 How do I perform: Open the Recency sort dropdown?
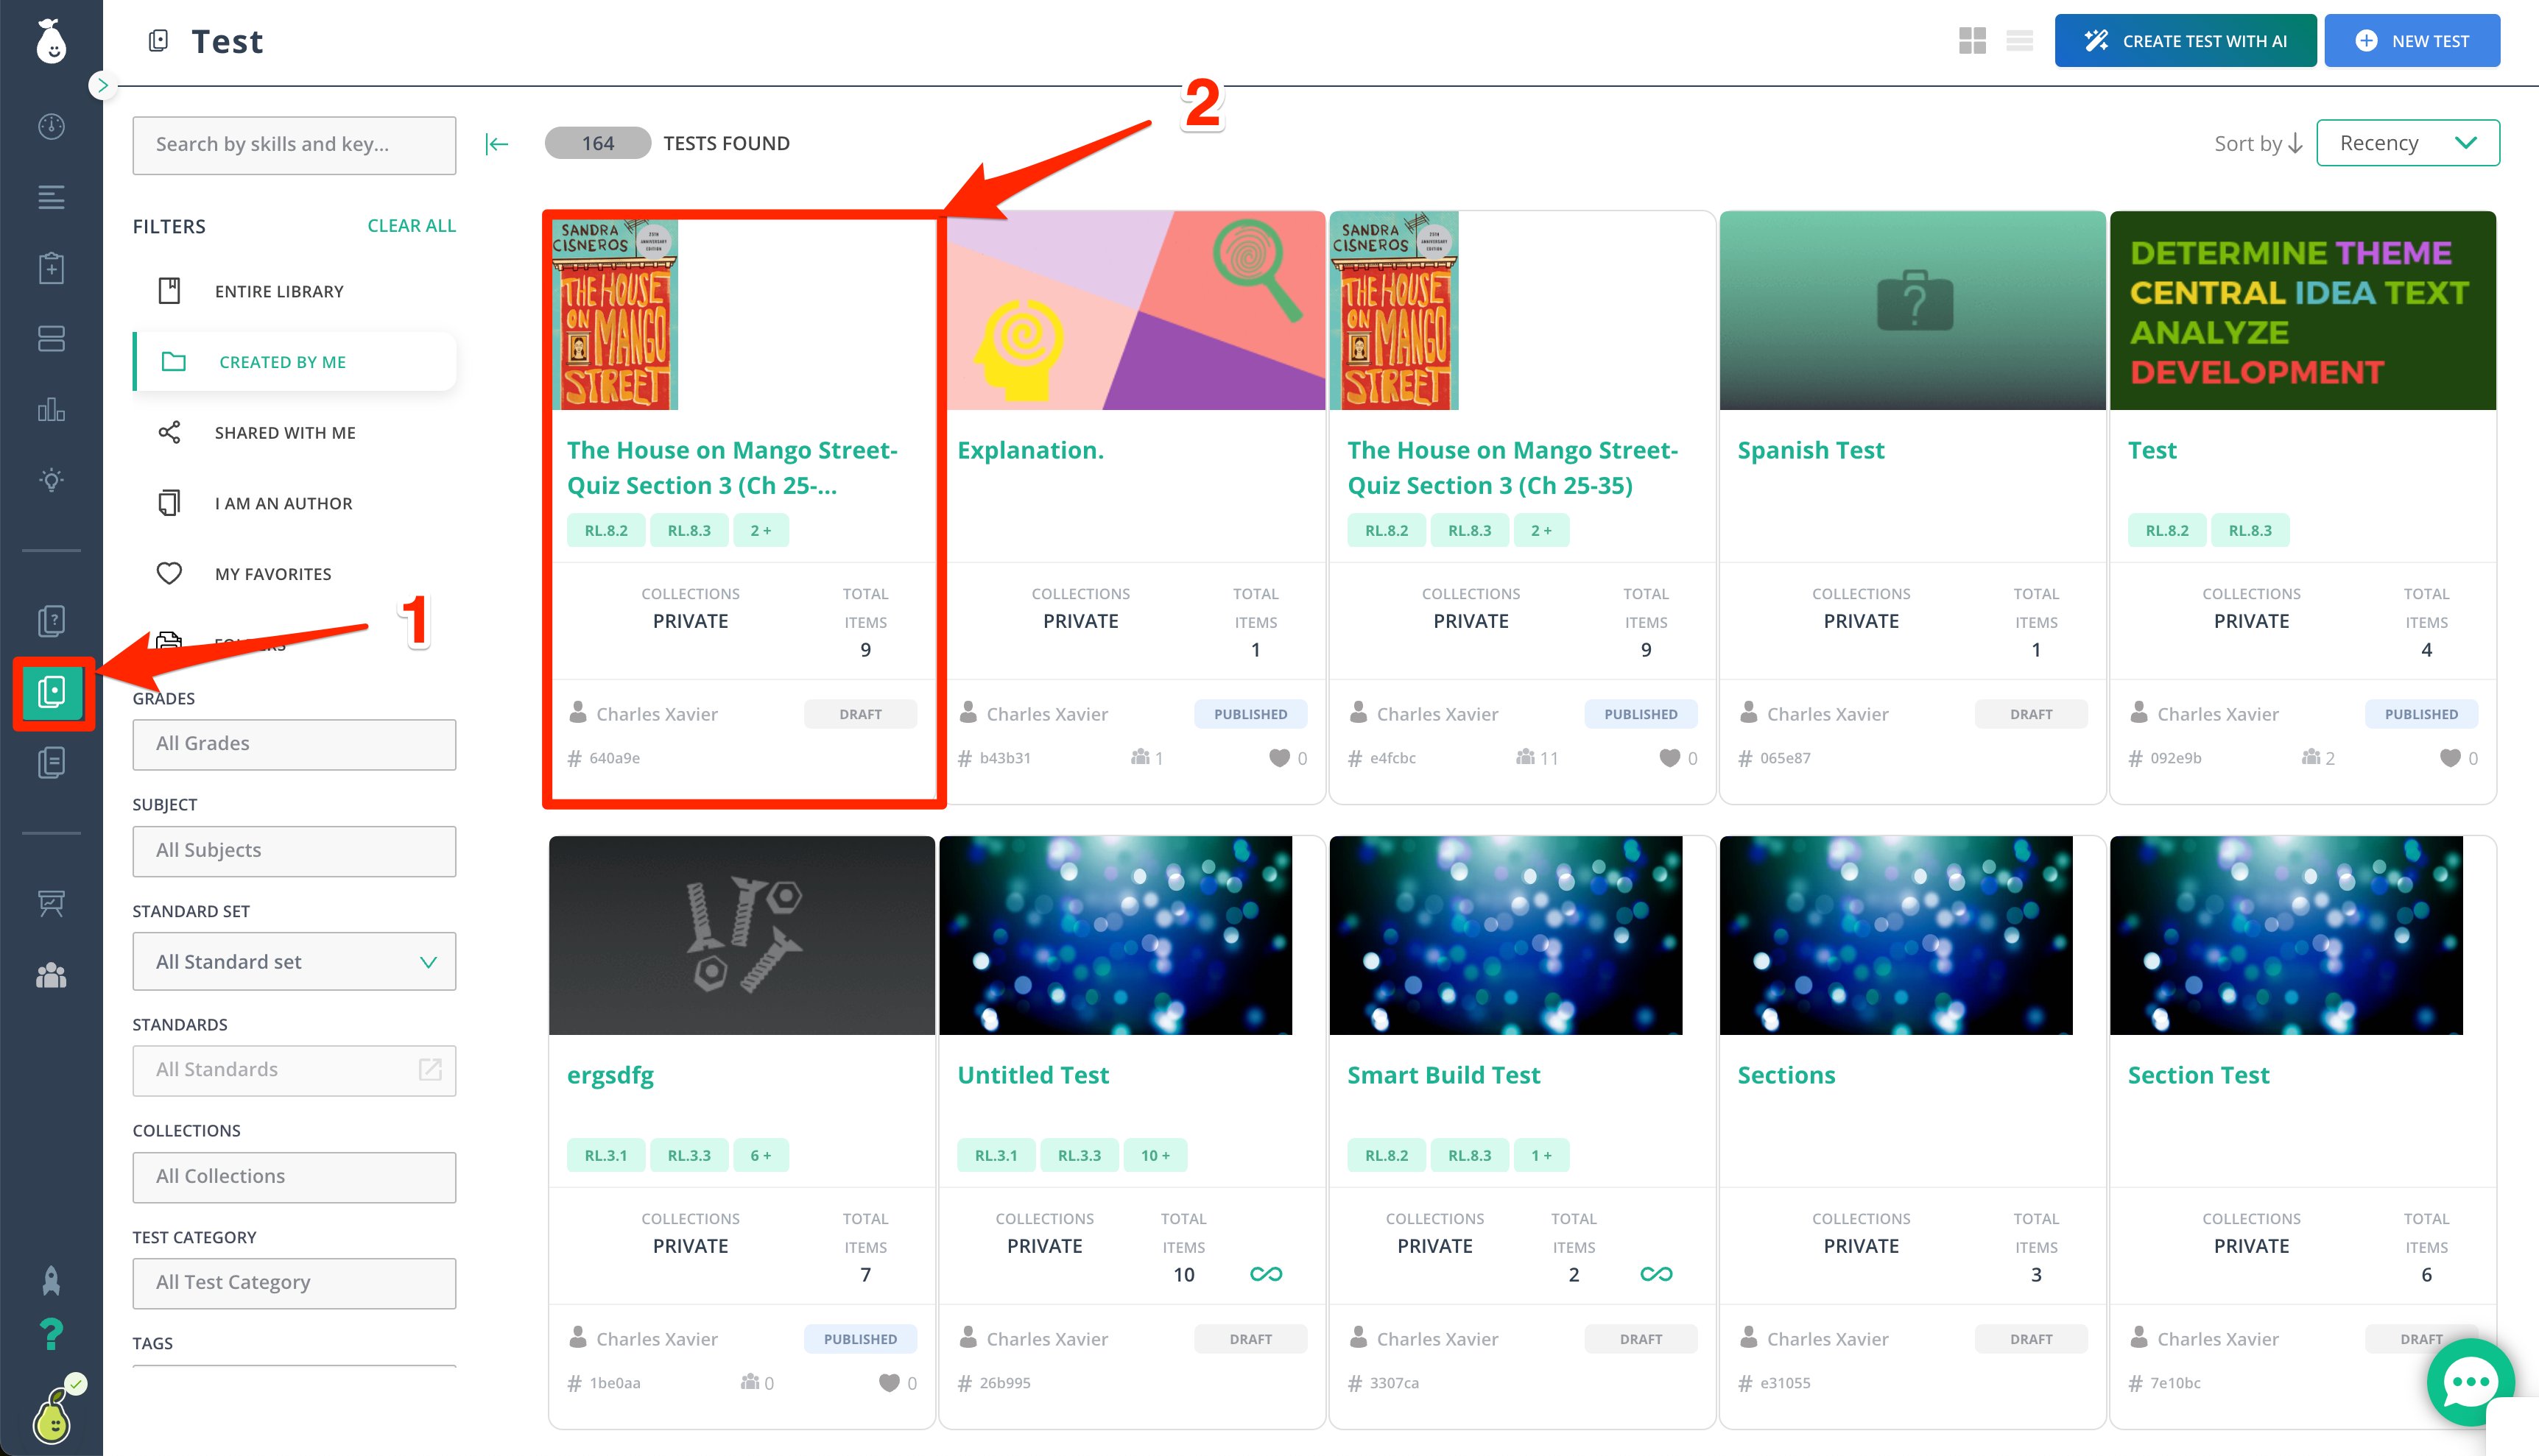click(x=2407, y=143)
